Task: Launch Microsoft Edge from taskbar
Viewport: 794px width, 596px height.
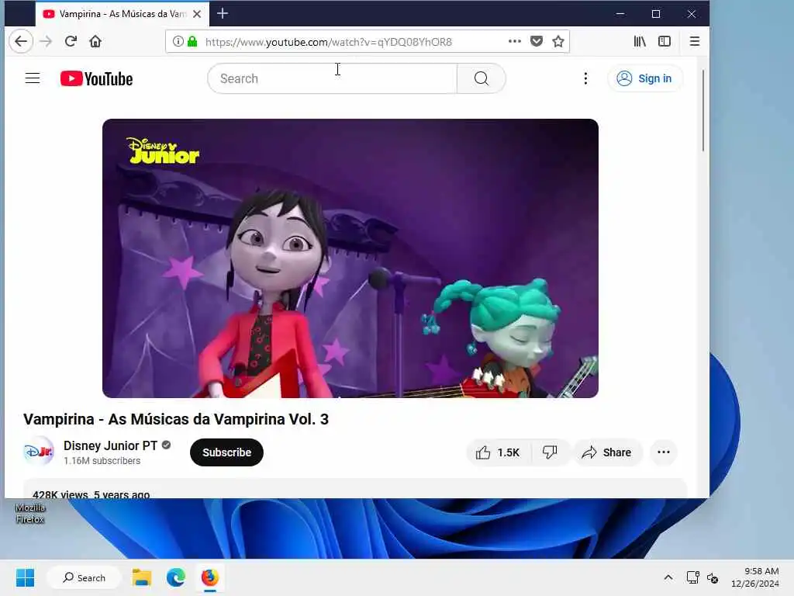Action: (176, 577)
